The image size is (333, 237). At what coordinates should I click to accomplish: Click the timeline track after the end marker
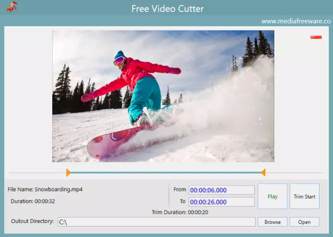tap(294, 173)
